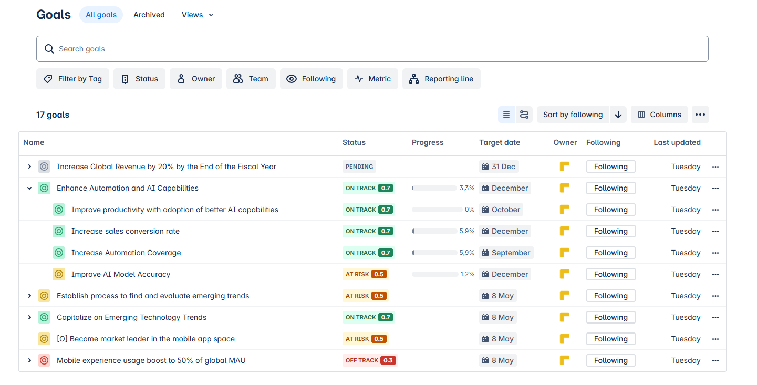Open the Views dropdown
This screenshot has width=757, height=385.
pos(197,15)
